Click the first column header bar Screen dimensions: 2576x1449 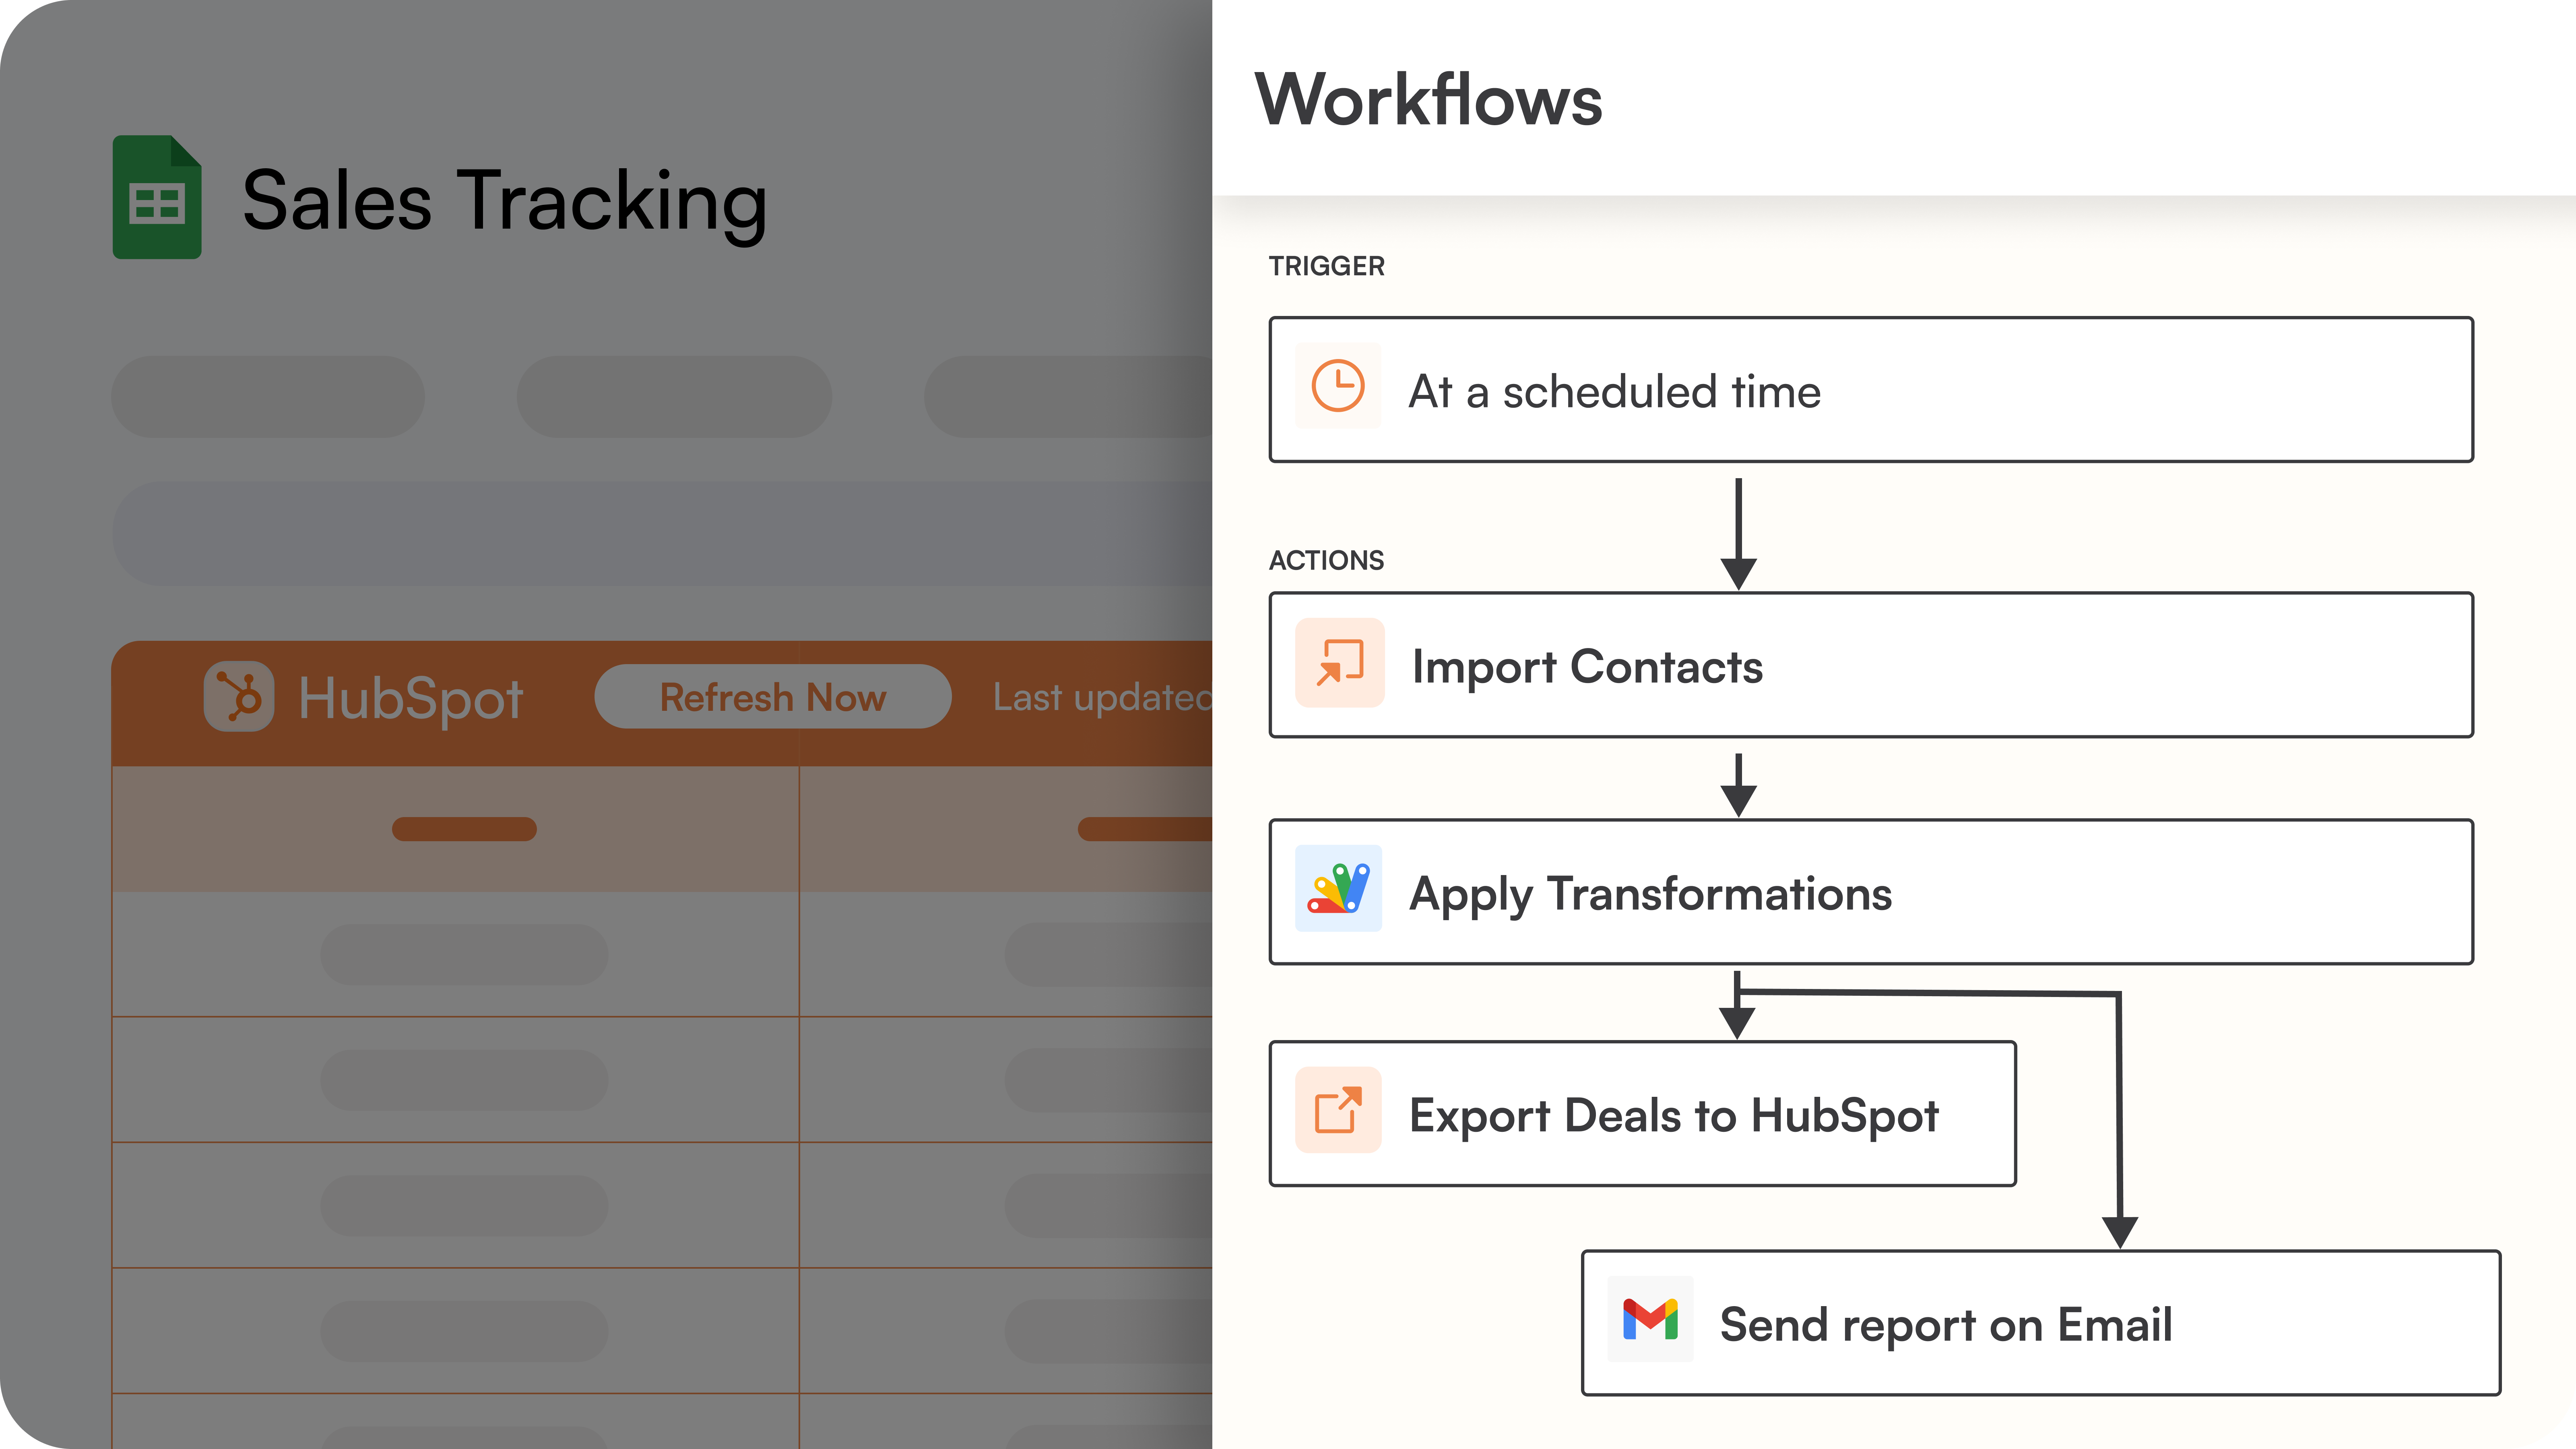[464, 829]
